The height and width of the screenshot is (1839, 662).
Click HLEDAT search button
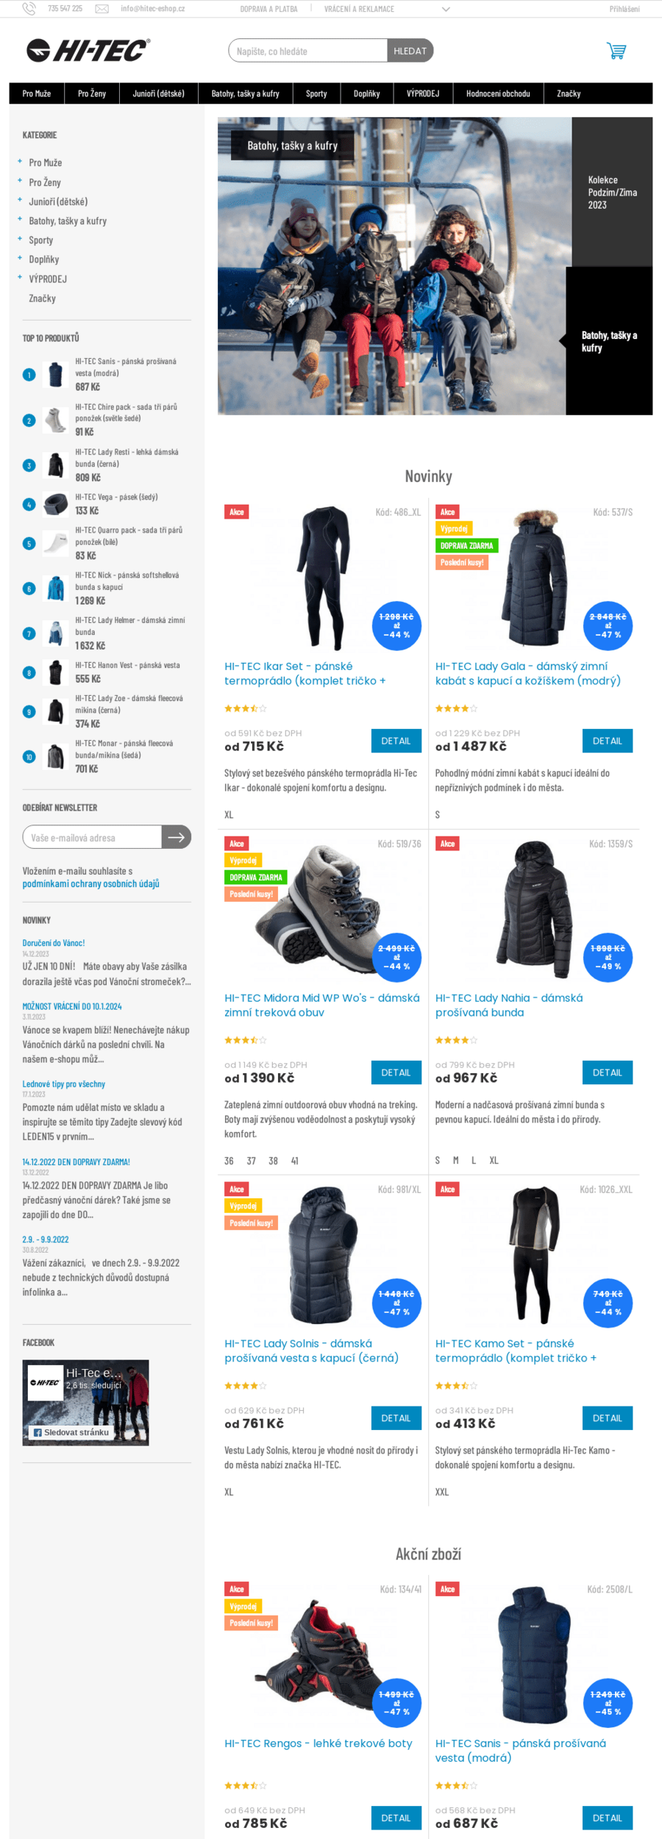[410, 51]
